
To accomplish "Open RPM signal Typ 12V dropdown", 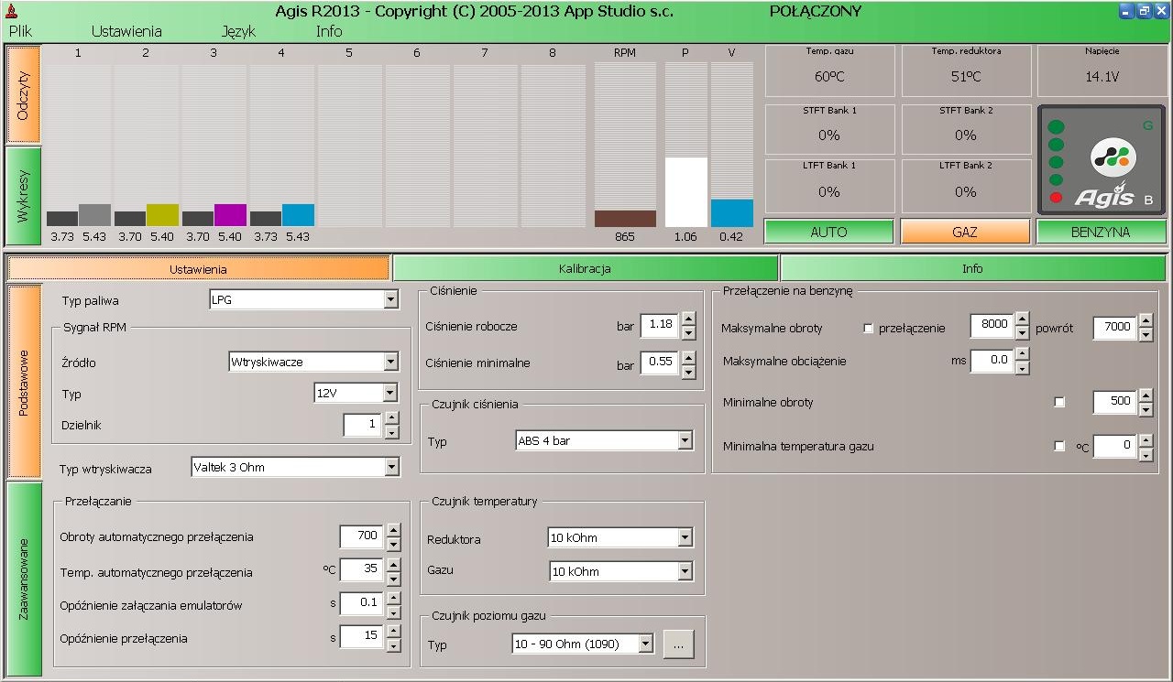I will click(x=391, y=393).
